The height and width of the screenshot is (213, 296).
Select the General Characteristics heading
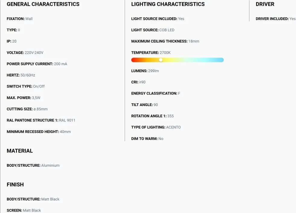click(x=43, y=4)
